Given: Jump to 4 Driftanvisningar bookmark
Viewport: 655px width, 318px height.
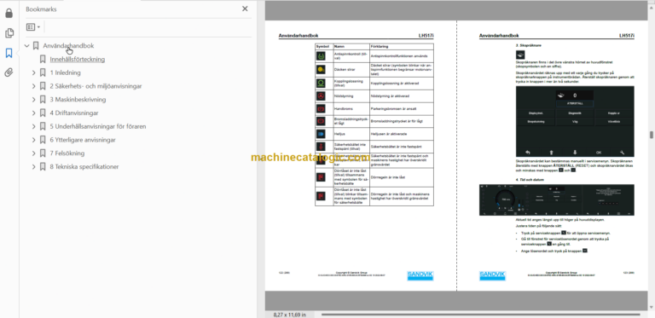Looking at the screenshot, I should [x=74, y=113].
